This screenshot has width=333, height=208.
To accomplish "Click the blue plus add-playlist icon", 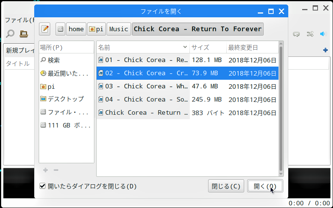I will [x=325, y=50].
